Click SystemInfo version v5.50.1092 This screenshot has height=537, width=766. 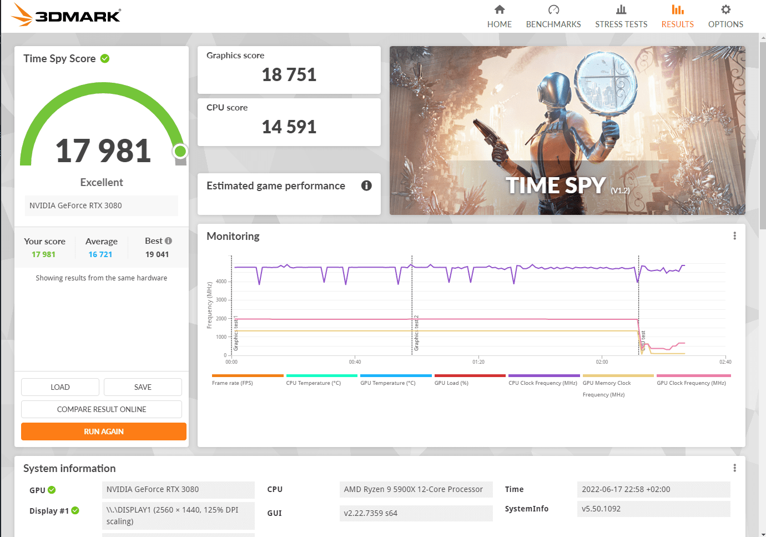point(654,509)
